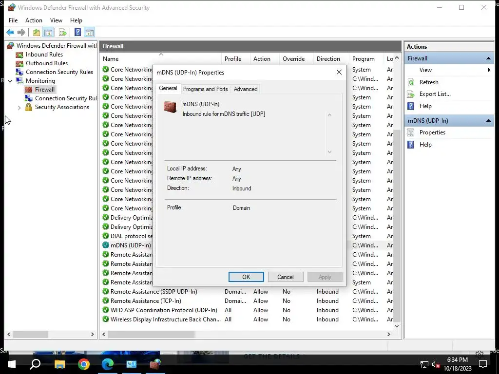The width and height of the screenshot is (499, 374).
Task: Select Inbound Rules in the tree
Action: pyautogui.click(x=44, y=55)
